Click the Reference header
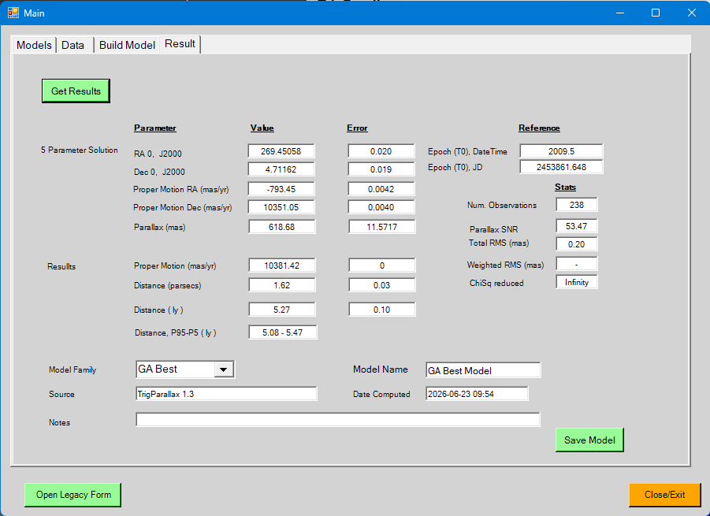The height and width of the screenshot is (516, 710). (x=539, y=128)
